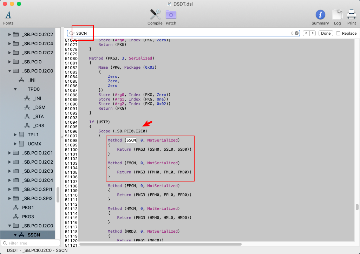Expand the UCMX node

point(15,144)
